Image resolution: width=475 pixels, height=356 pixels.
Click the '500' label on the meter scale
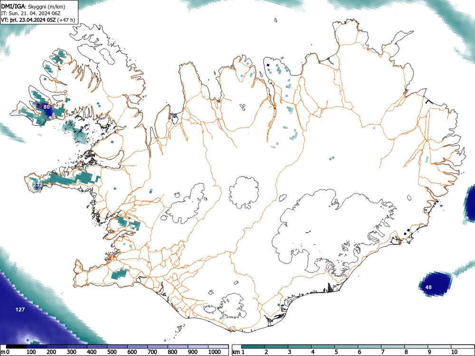(112, 352)
